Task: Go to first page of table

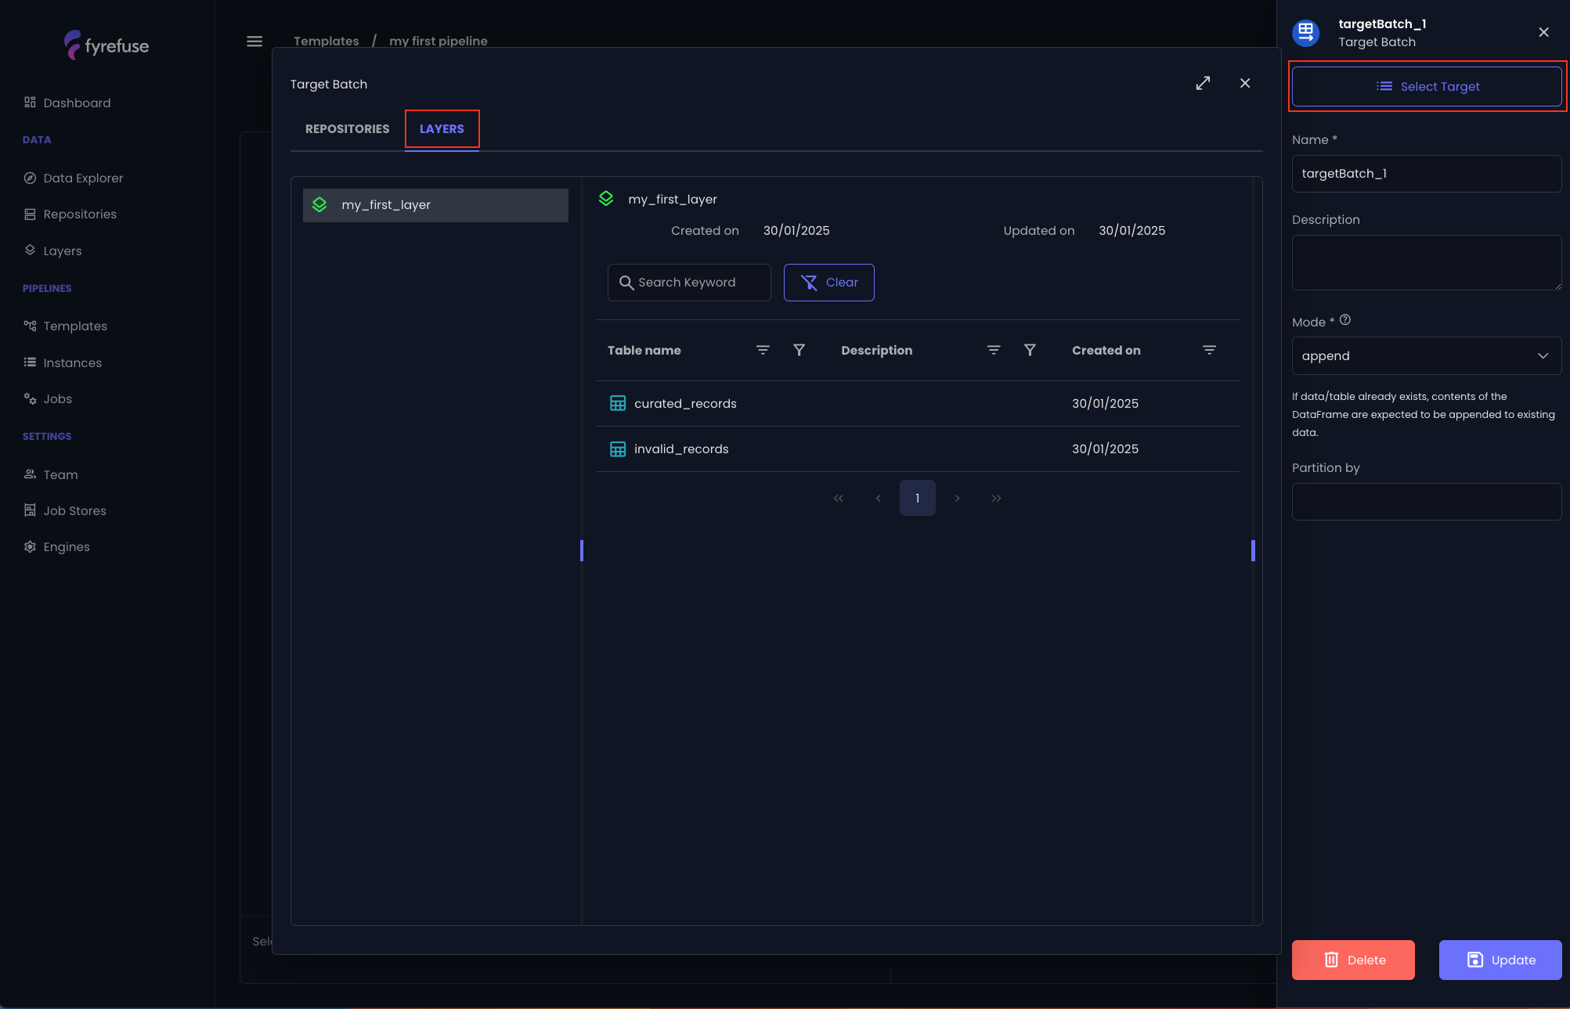Action: tap(839, 498)
